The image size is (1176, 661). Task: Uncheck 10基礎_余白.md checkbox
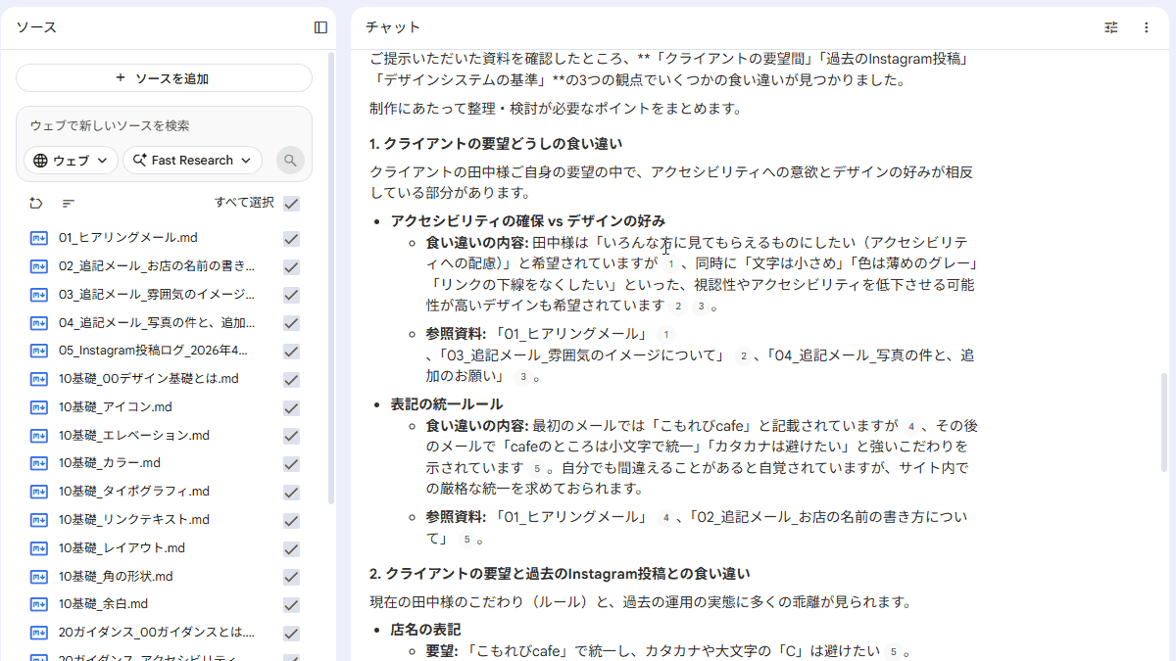tap(291, 604)
